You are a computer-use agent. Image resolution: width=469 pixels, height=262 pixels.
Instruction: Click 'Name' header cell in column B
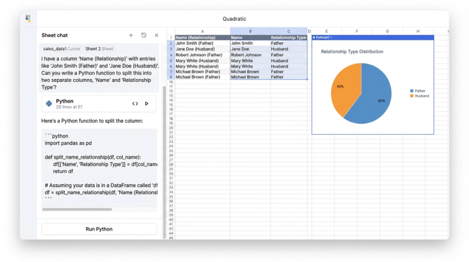(250, 38)
